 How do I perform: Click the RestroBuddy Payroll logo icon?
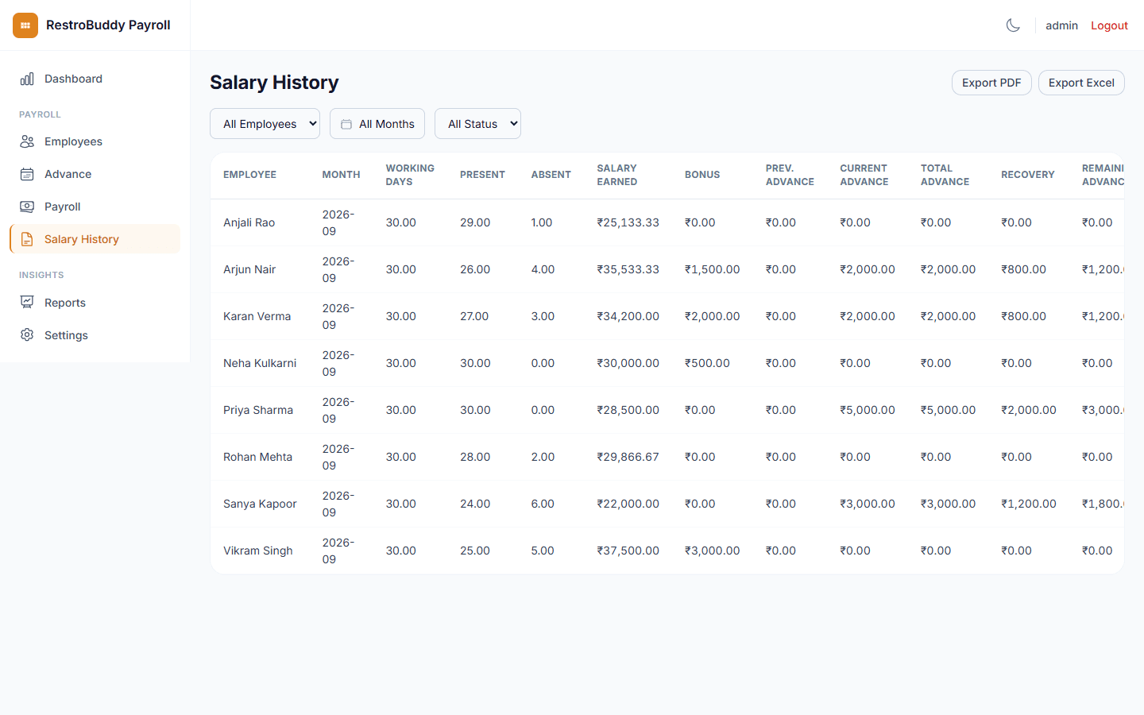25,25
